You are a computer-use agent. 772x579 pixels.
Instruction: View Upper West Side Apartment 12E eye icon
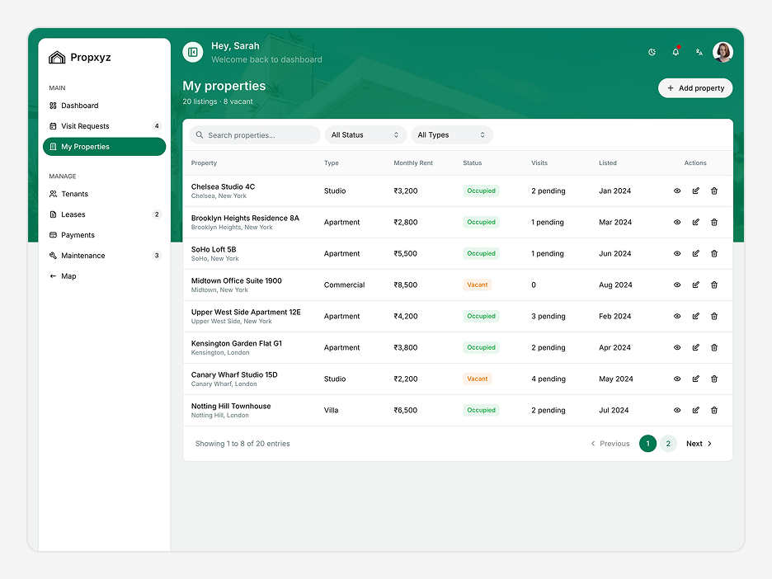pyautogui.click(x=677, y=316)
